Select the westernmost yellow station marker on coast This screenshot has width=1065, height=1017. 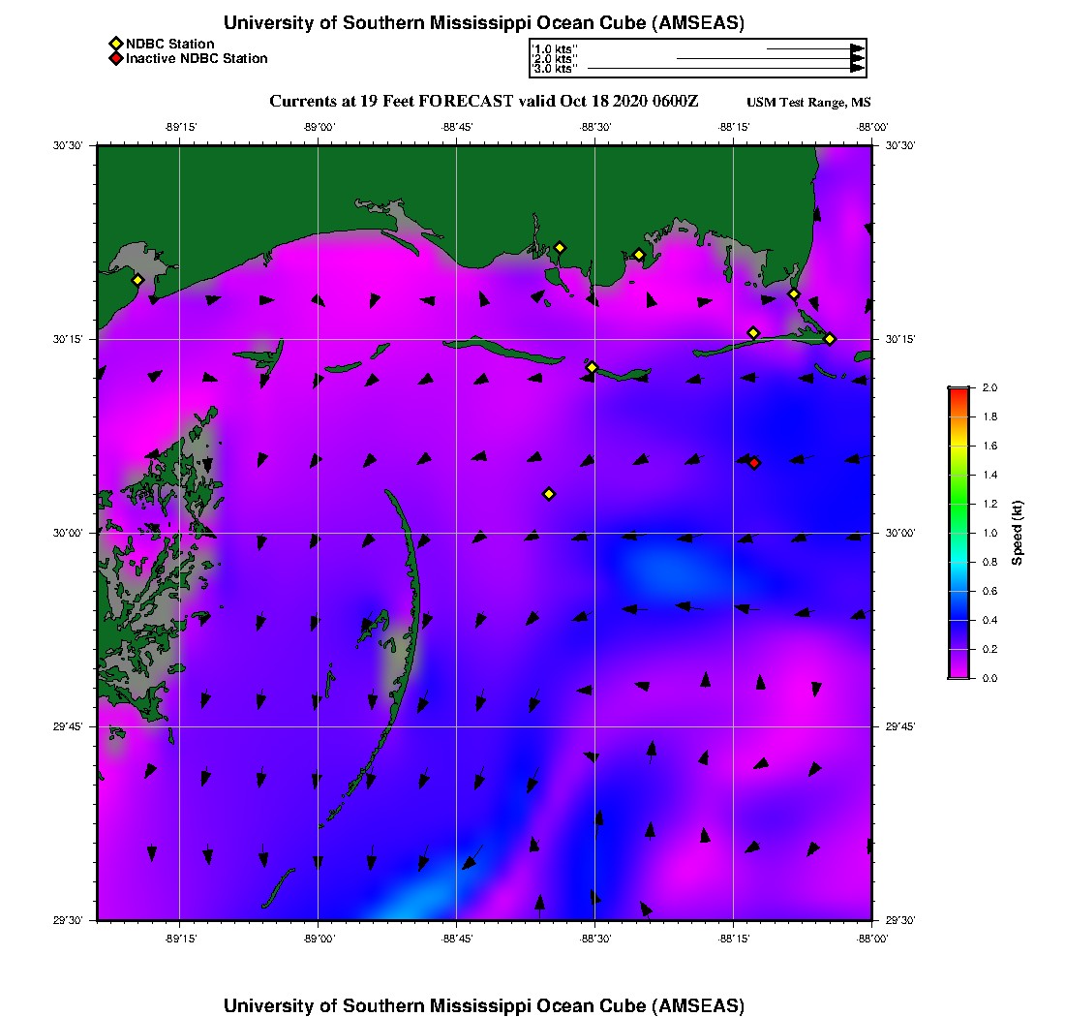[137, 280]
